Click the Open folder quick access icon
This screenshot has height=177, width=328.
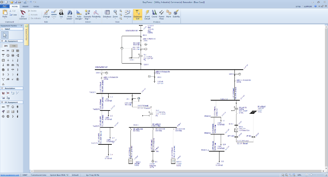[x=12, y=2]
